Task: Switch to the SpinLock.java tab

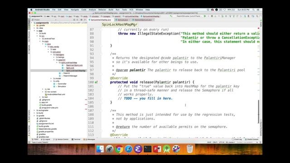Action: click(x=123, y=20)
